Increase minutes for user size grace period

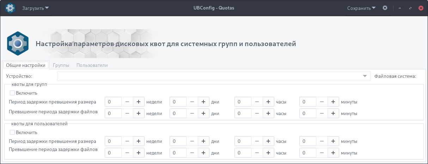tap(333, 141)
